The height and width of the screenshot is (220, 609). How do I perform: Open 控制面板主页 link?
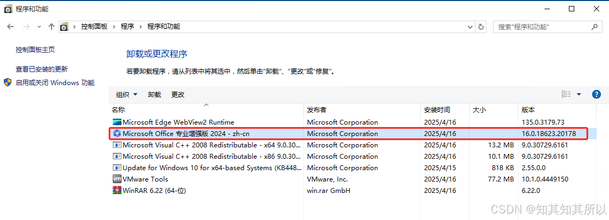[35, 50]
